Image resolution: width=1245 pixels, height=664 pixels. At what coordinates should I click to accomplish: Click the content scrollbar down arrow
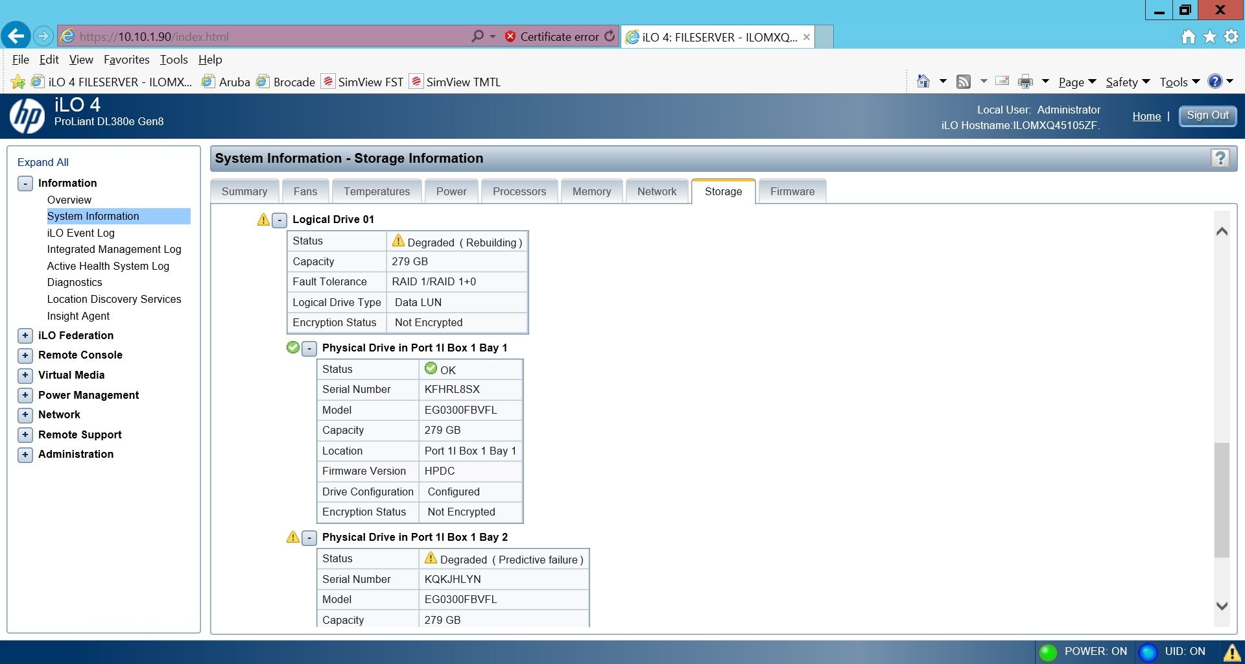pos(1222,606)
